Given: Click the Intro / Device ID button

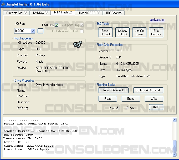Looking at the screenshot, I should click(x=114, y=90).
